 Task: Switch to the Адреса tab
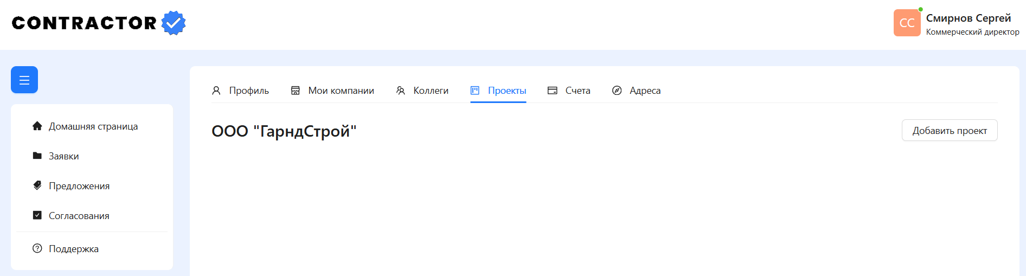pos(637,91)
